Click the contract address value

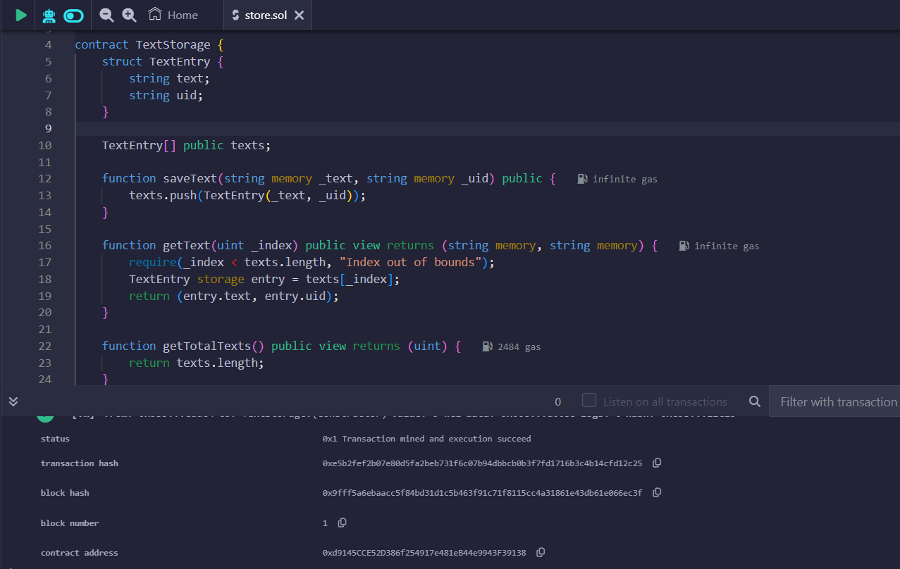coord(424,553)
